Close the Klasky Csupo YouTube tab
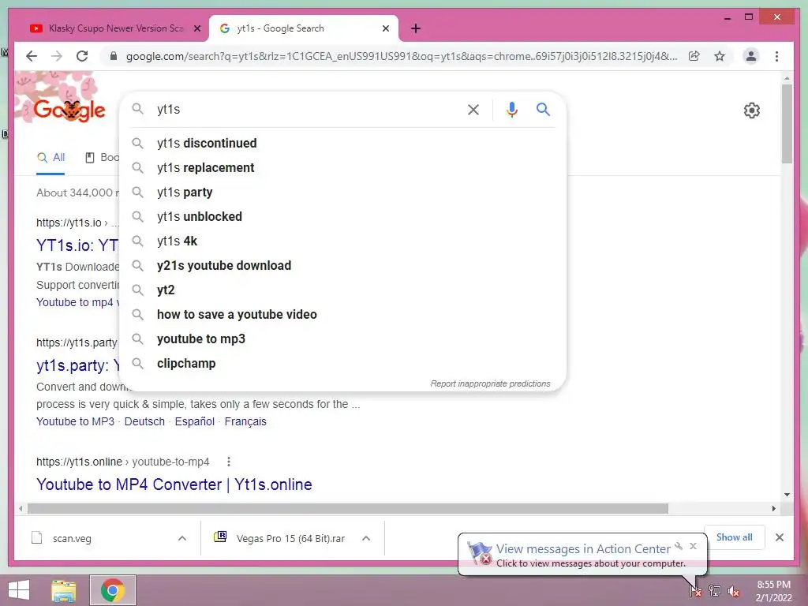 (x=196, y=28)
